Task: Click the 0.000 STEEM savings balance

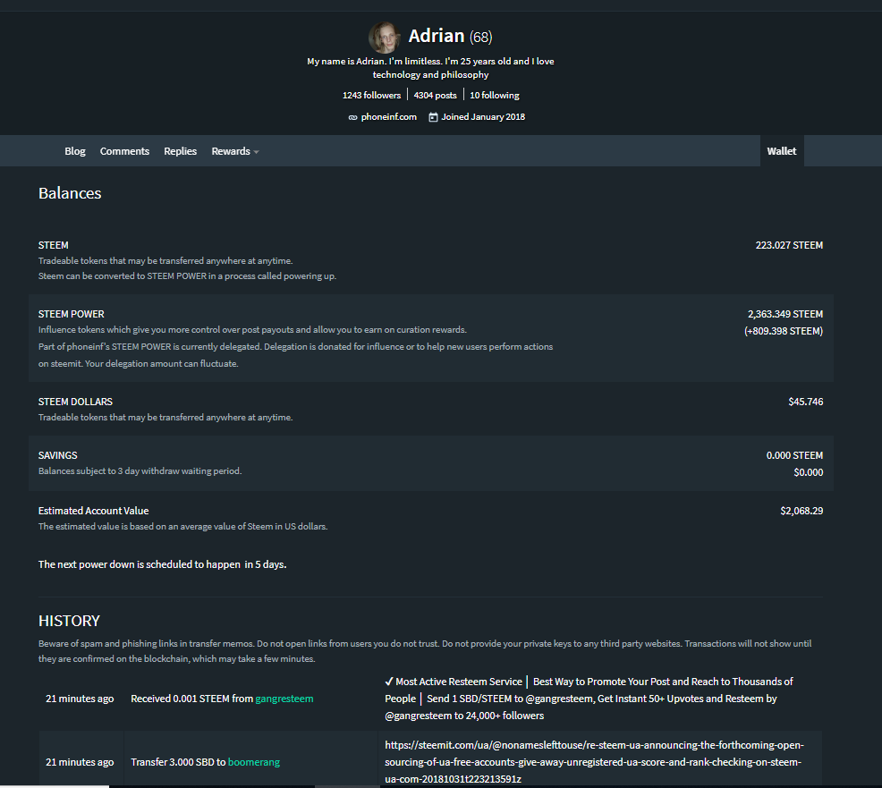Action: [x=794, y=455]
